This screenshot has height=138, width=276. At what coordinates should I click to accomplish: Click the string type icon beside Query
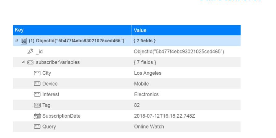pos(37,127)
